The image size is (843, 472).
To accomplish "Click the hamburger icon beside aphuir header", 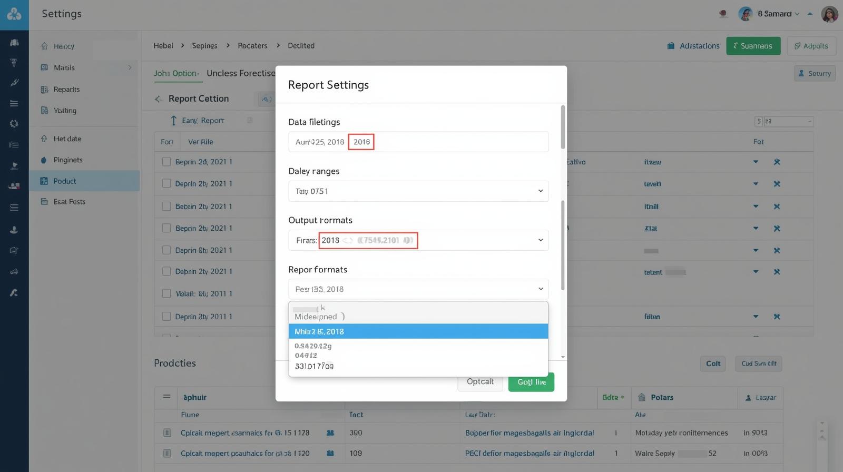I will pyautogui.click(x=166, y=397).
